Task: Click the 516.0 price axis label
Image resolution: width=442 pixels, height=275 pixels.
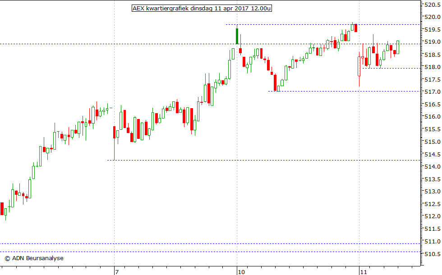Action: (x=433, y=117)
